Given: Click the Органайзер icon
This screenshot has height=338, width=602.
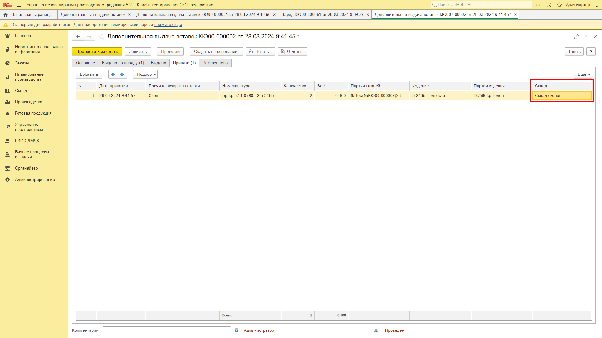Looking at the screenshot, I should tap(8, 168).
